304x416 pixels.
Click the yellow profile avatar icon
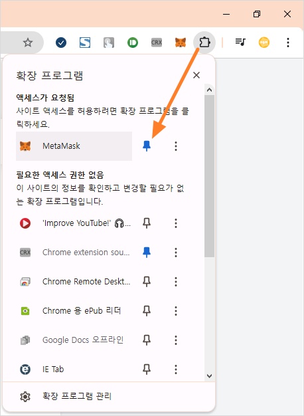click(264, 43)
